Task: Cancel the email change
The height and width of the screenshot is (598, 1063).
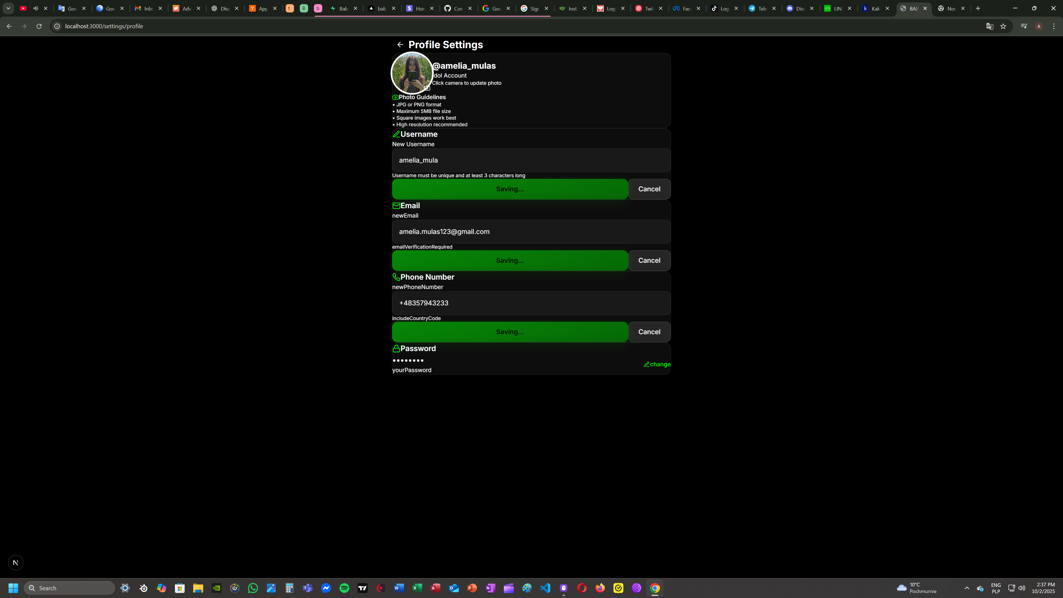Action: pyautogui.click(x=649, y=261)
